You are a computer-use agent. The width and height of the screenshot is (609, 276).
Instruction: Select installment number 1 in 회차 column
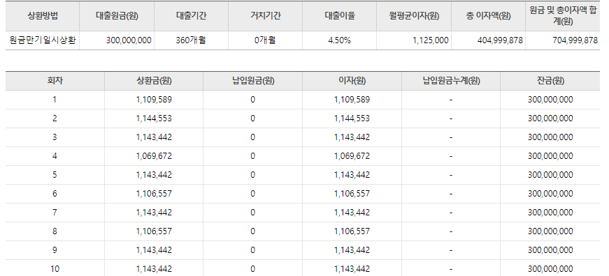55,100
